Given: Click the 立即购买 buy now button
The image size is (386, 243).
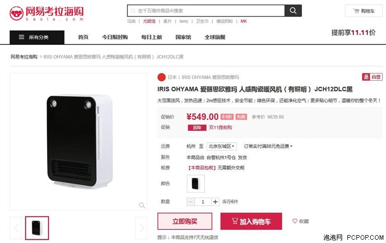Looking at the screenshot, I should coord(185,221).
